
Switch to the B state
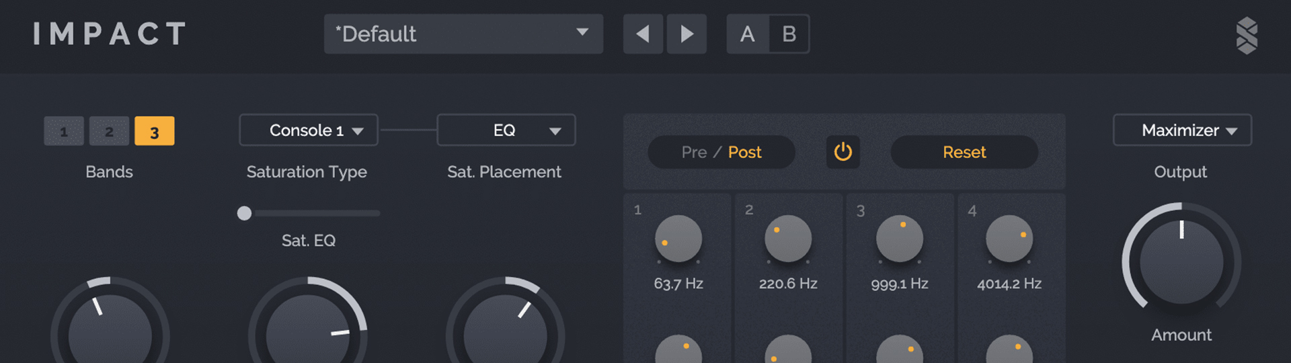click(x=789, y=34)
